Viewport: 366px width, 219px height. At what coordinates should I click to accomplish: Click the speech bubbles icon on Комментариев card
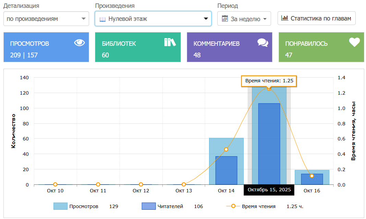(263, 43)
